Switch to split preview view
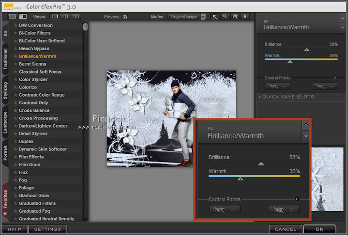This screenshot has width=348, height=235. coord(65,16)
